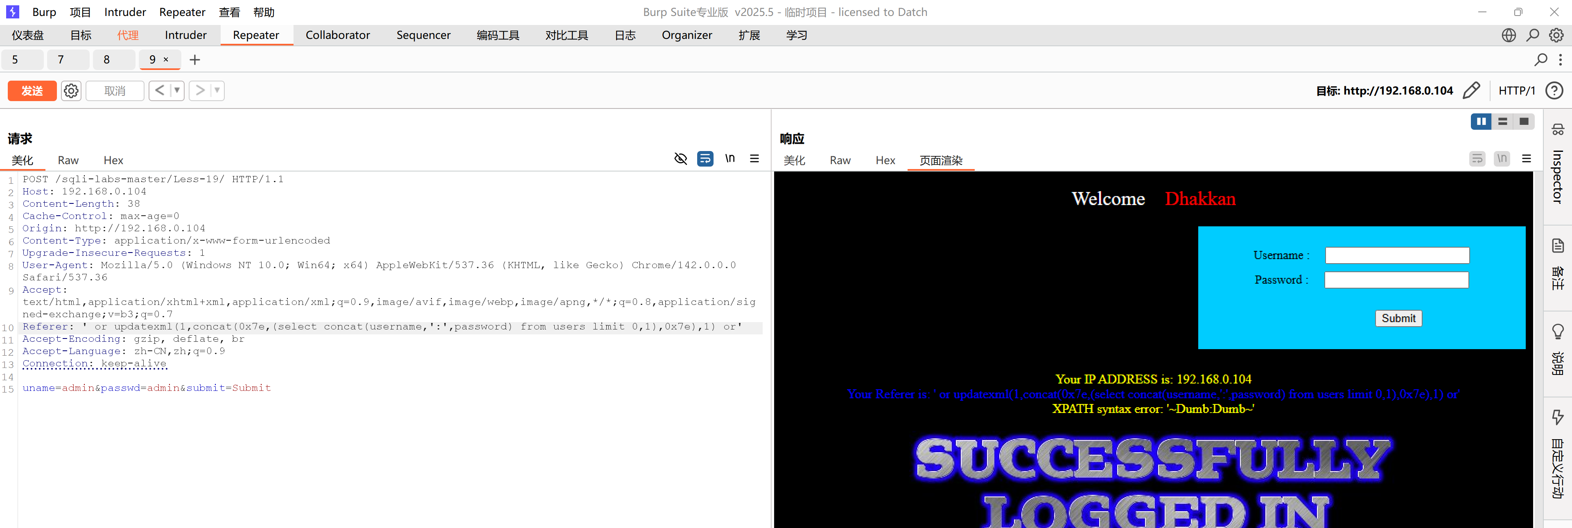Image resolution: width=1572 pixels, height=528 pixels.
Task: Click the globe icon in top toolbar
Action: point(1509,35)
